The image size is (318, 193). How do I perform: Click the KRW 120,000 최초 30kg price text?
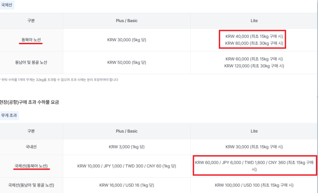click(x=254, y=66)
